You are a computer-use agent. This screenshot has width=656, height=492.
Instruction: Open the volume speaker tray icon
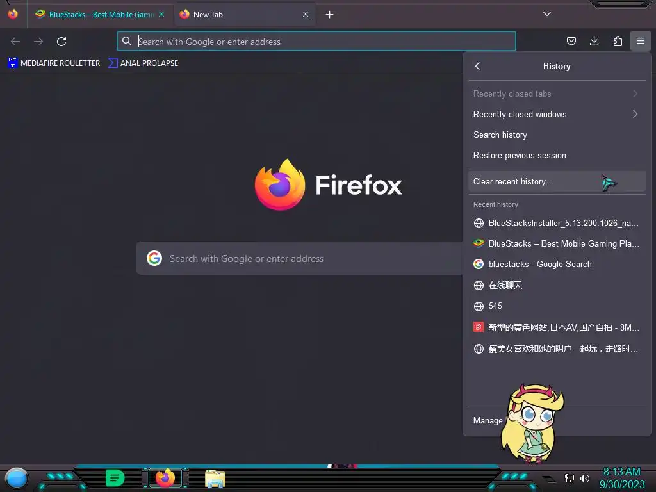585,478
